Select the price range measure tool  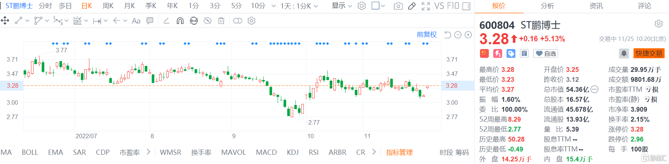(97, 21)
